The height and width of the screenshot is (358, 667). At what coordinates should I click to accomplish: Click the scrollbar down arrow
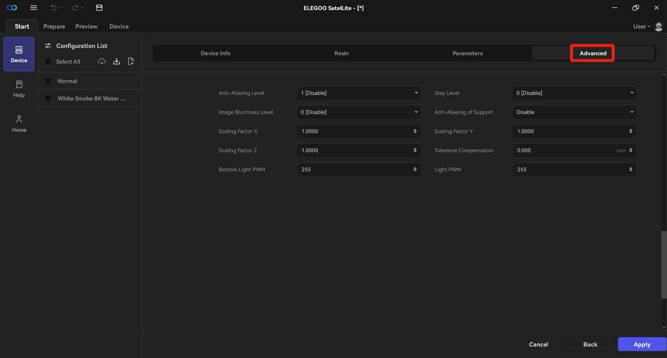point(664,327)
